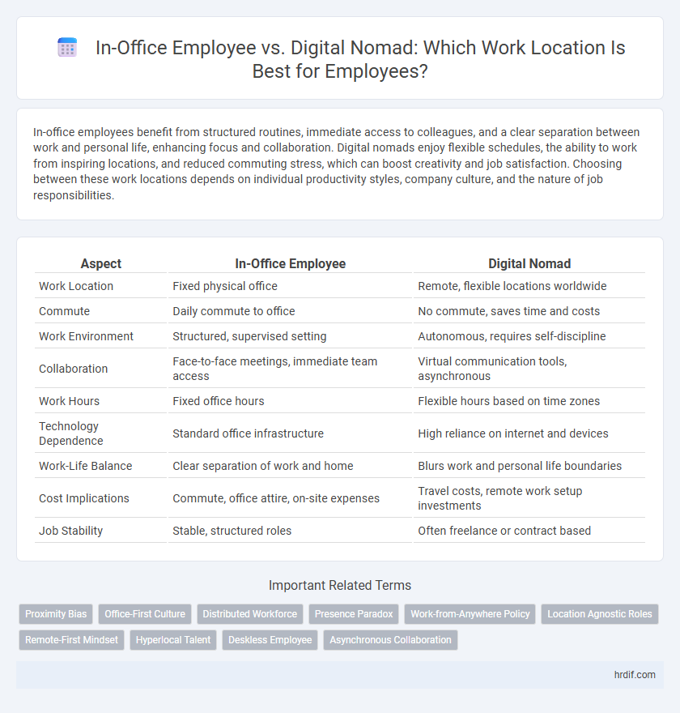
Task: Click 'Commute, office attire, on-site expenses'
Action: [276, 498]
